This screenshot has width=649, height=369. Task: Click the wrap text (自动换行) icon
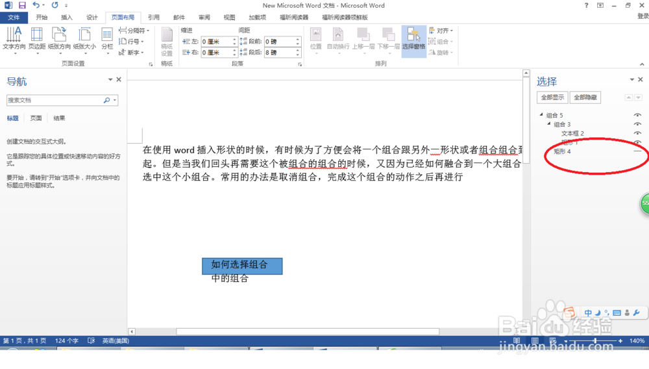338,40
